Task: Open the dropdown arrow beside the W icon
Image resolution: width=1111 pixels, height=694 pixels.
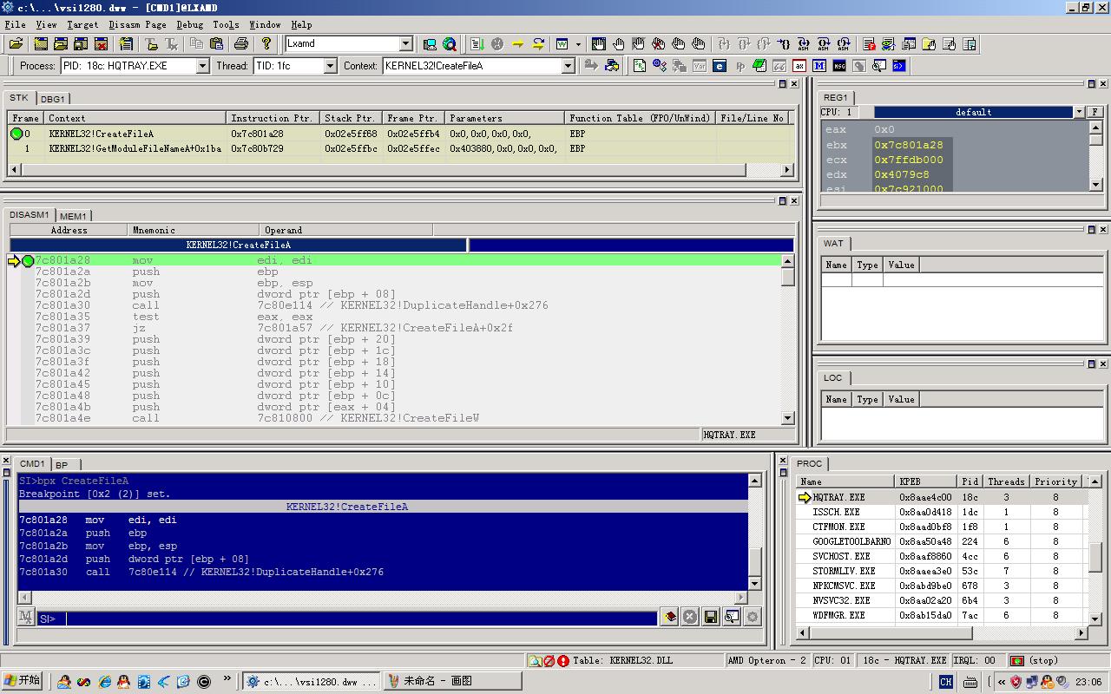Action: (578, 44)
